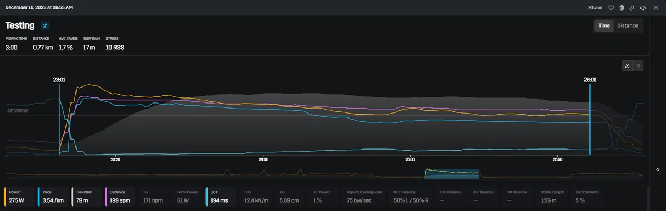
Task: Click the 23:01 selection start marker
Action: click(x=59, y=80)
